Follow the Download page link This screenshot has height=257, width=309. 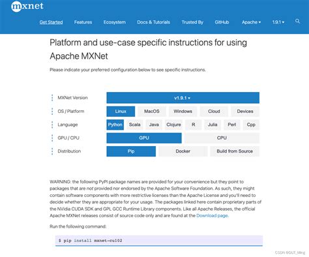pyautogui.click(x=213, y=215)
